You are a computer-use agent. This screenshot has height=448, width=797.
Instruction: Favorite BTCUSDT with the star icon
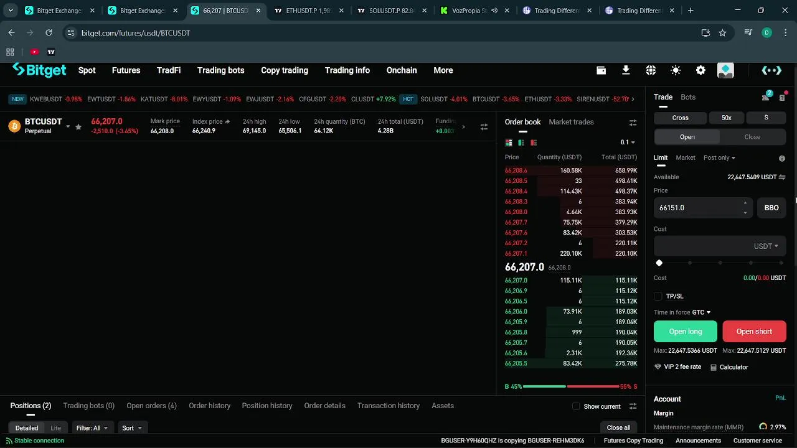(x=78, y=127)
